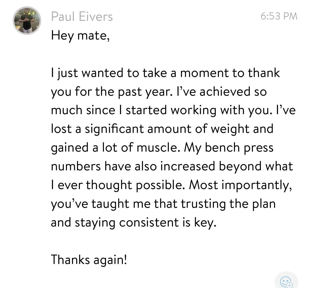Click the sender name Paul Eivers
Screen dimensions: 311x288
[82, 16]
